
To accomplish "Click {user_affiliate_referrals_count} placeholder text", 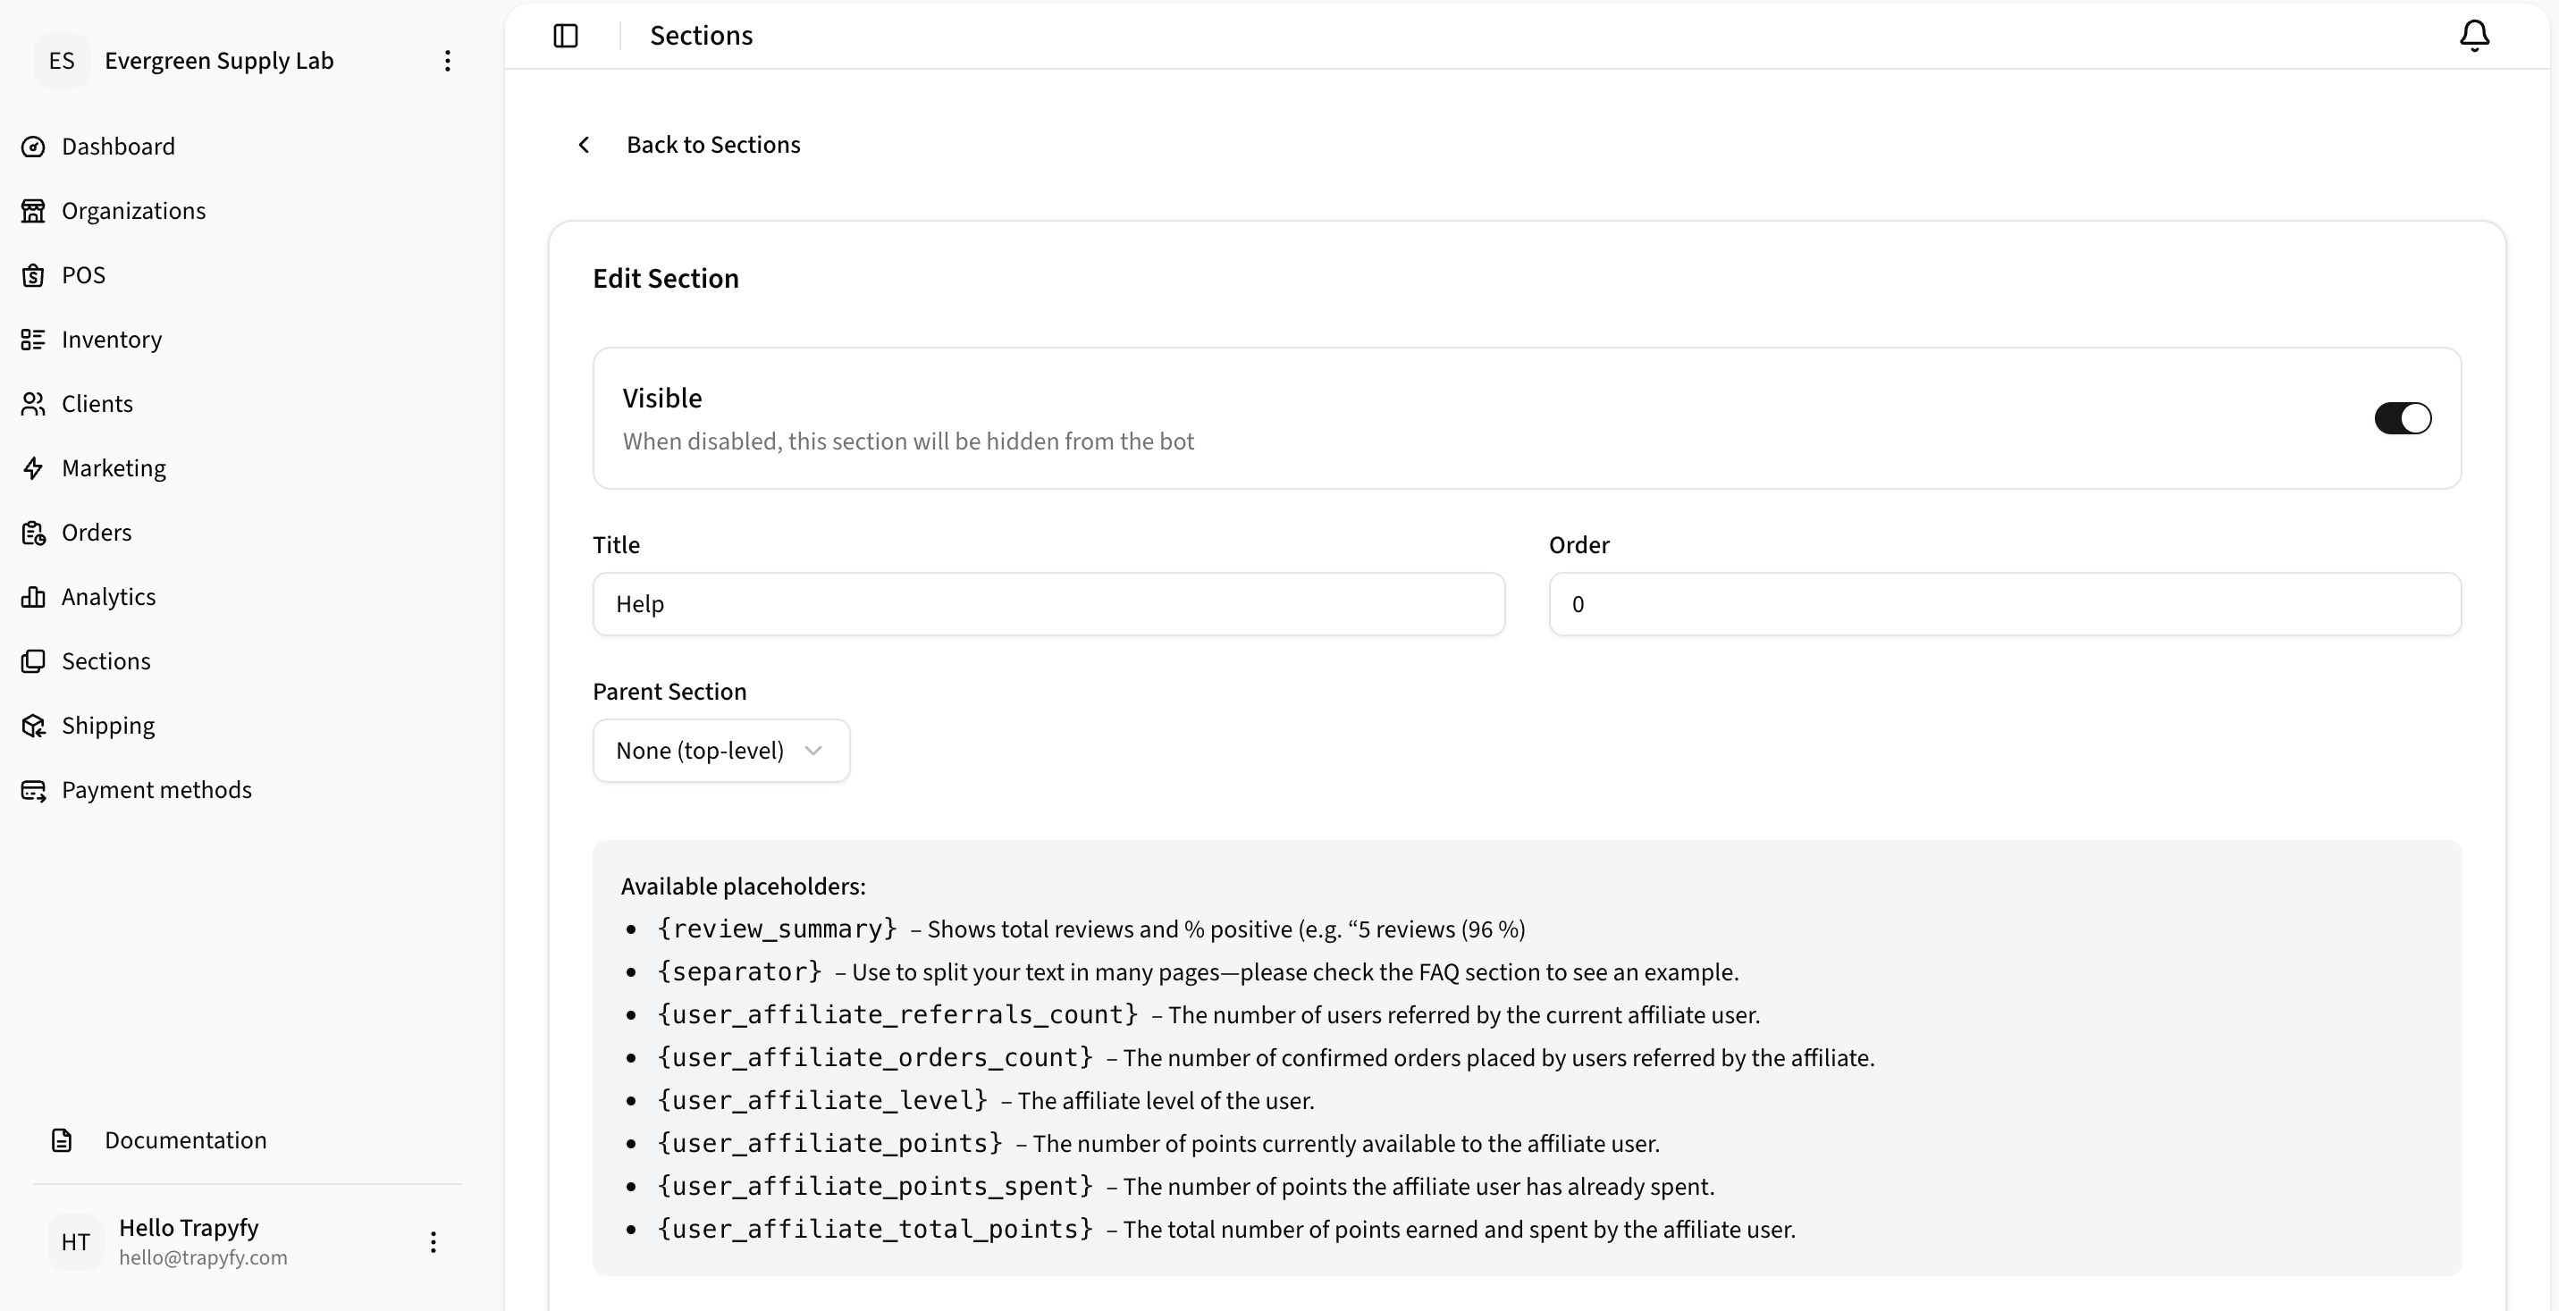I will (x=897, y=1015).
